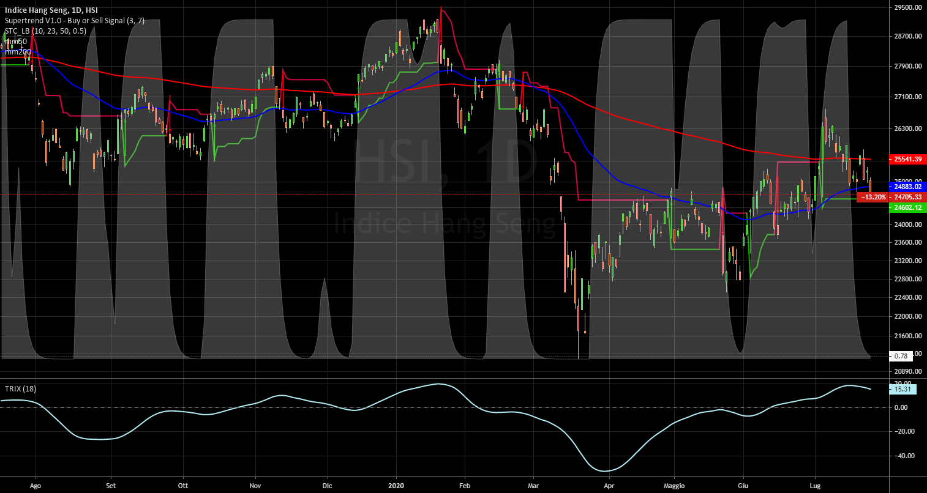
Task: Click the 28700.00 price axis label
Action: click(x=908, y=37)
